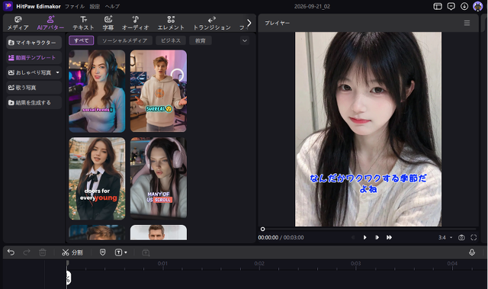Enter fullscreen preview mode

(474, 237)
